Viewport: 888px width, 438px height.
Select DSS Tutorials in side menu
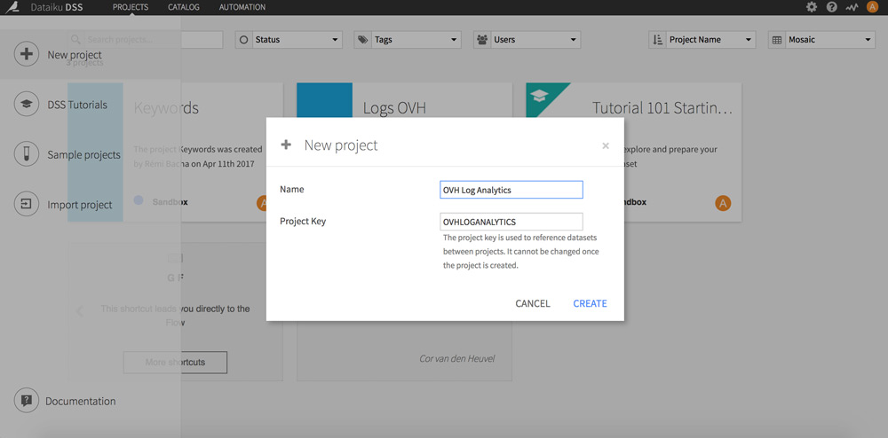77,105
